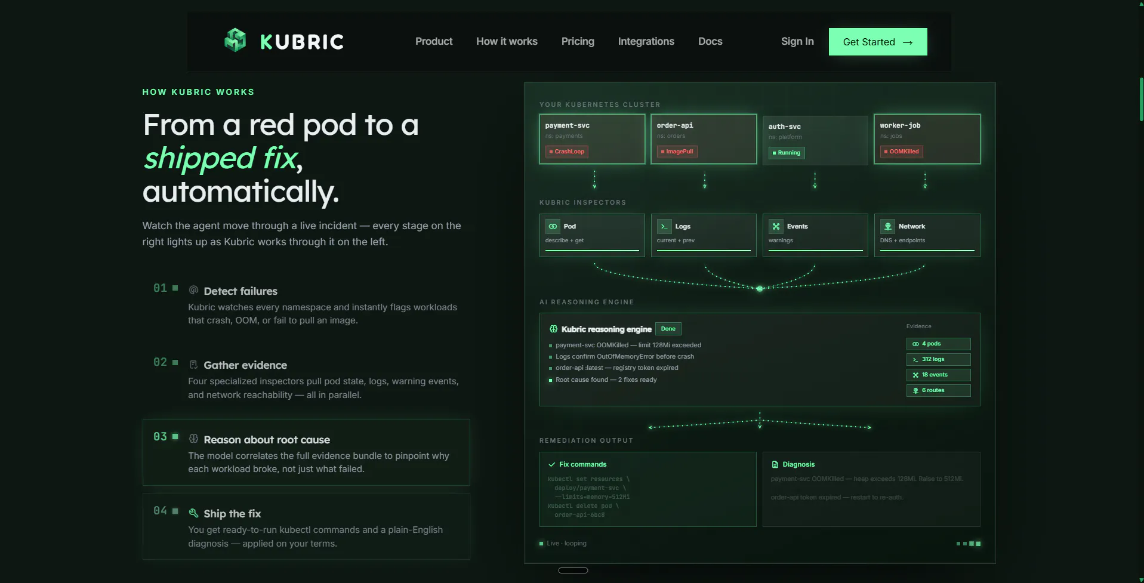Click the Live · looping indicator
This screenshot has width=1144, height=583.
(563, 543)
